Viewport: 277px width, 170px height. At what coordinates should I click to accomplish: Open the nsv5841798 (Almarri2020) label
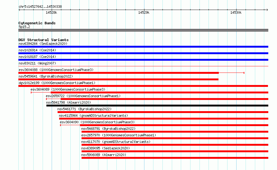(68, 102)
